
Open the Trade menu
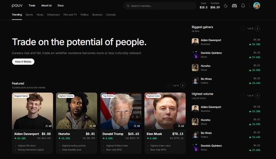coord(32,6)
